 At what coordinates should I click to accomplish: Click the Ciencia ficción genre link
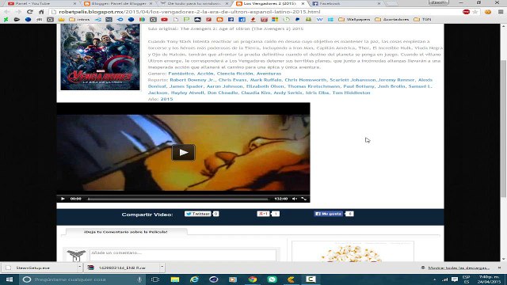click(x=234, y=74)
